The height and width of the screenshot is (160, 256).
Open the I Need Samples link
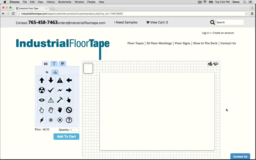tap(126, 22)
